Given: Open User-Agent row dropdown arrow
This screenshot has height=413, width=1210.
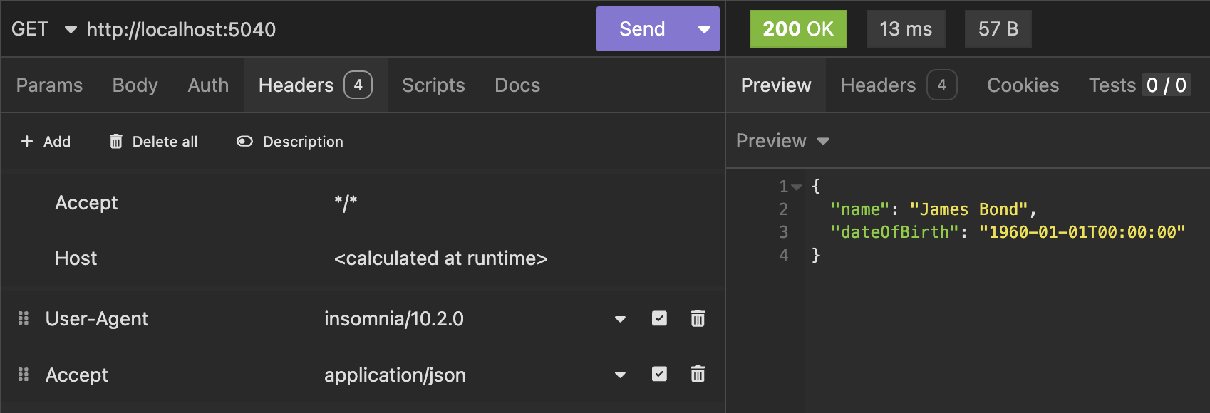Looking at the screenshot, I should tap(620, 319).
